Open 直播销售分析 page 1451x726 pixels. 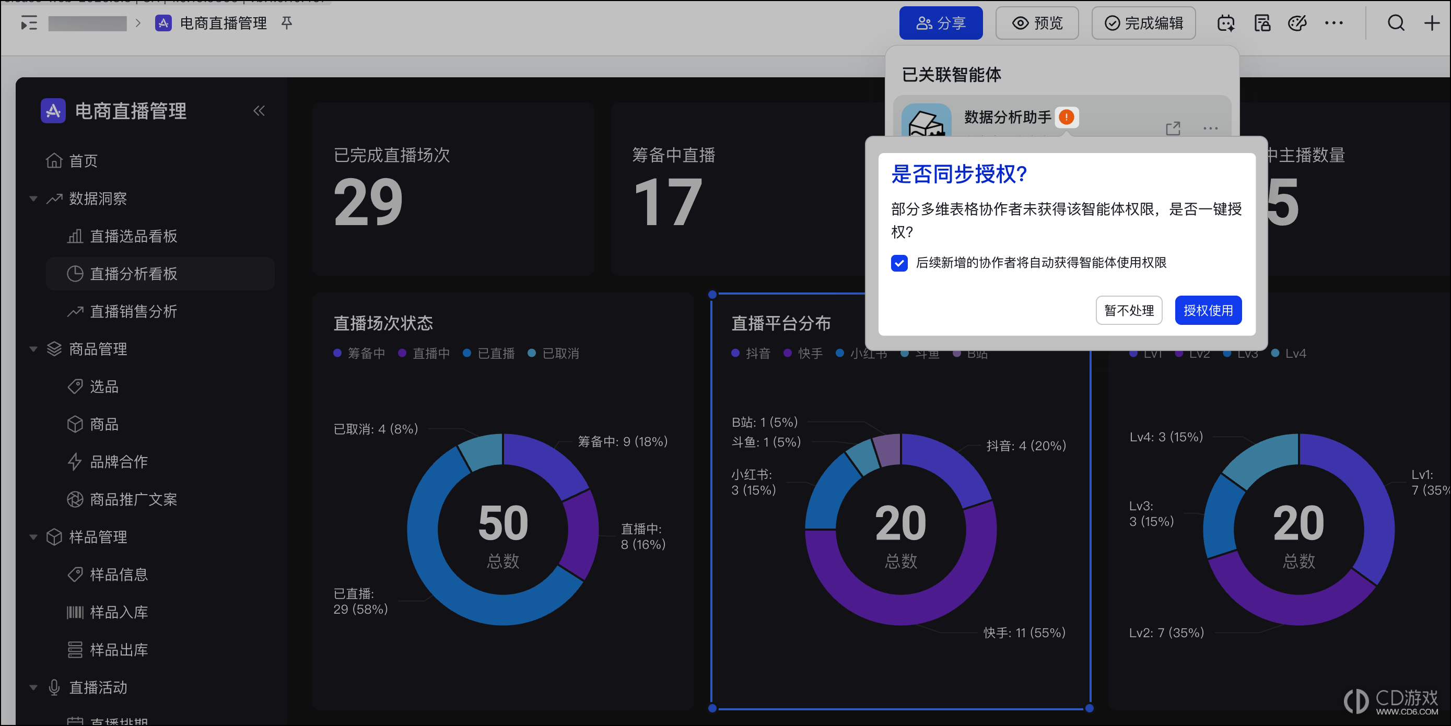(159, 311)
